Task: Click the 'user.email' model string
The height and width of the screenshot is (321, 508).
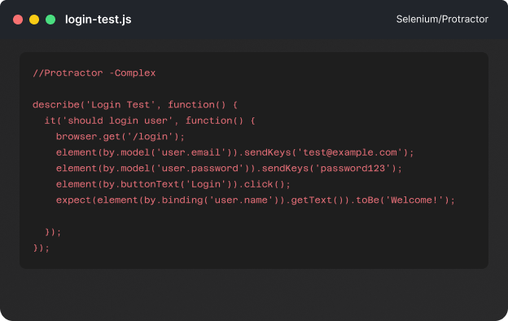Action: pyautogui.click(x=191, y=152)
